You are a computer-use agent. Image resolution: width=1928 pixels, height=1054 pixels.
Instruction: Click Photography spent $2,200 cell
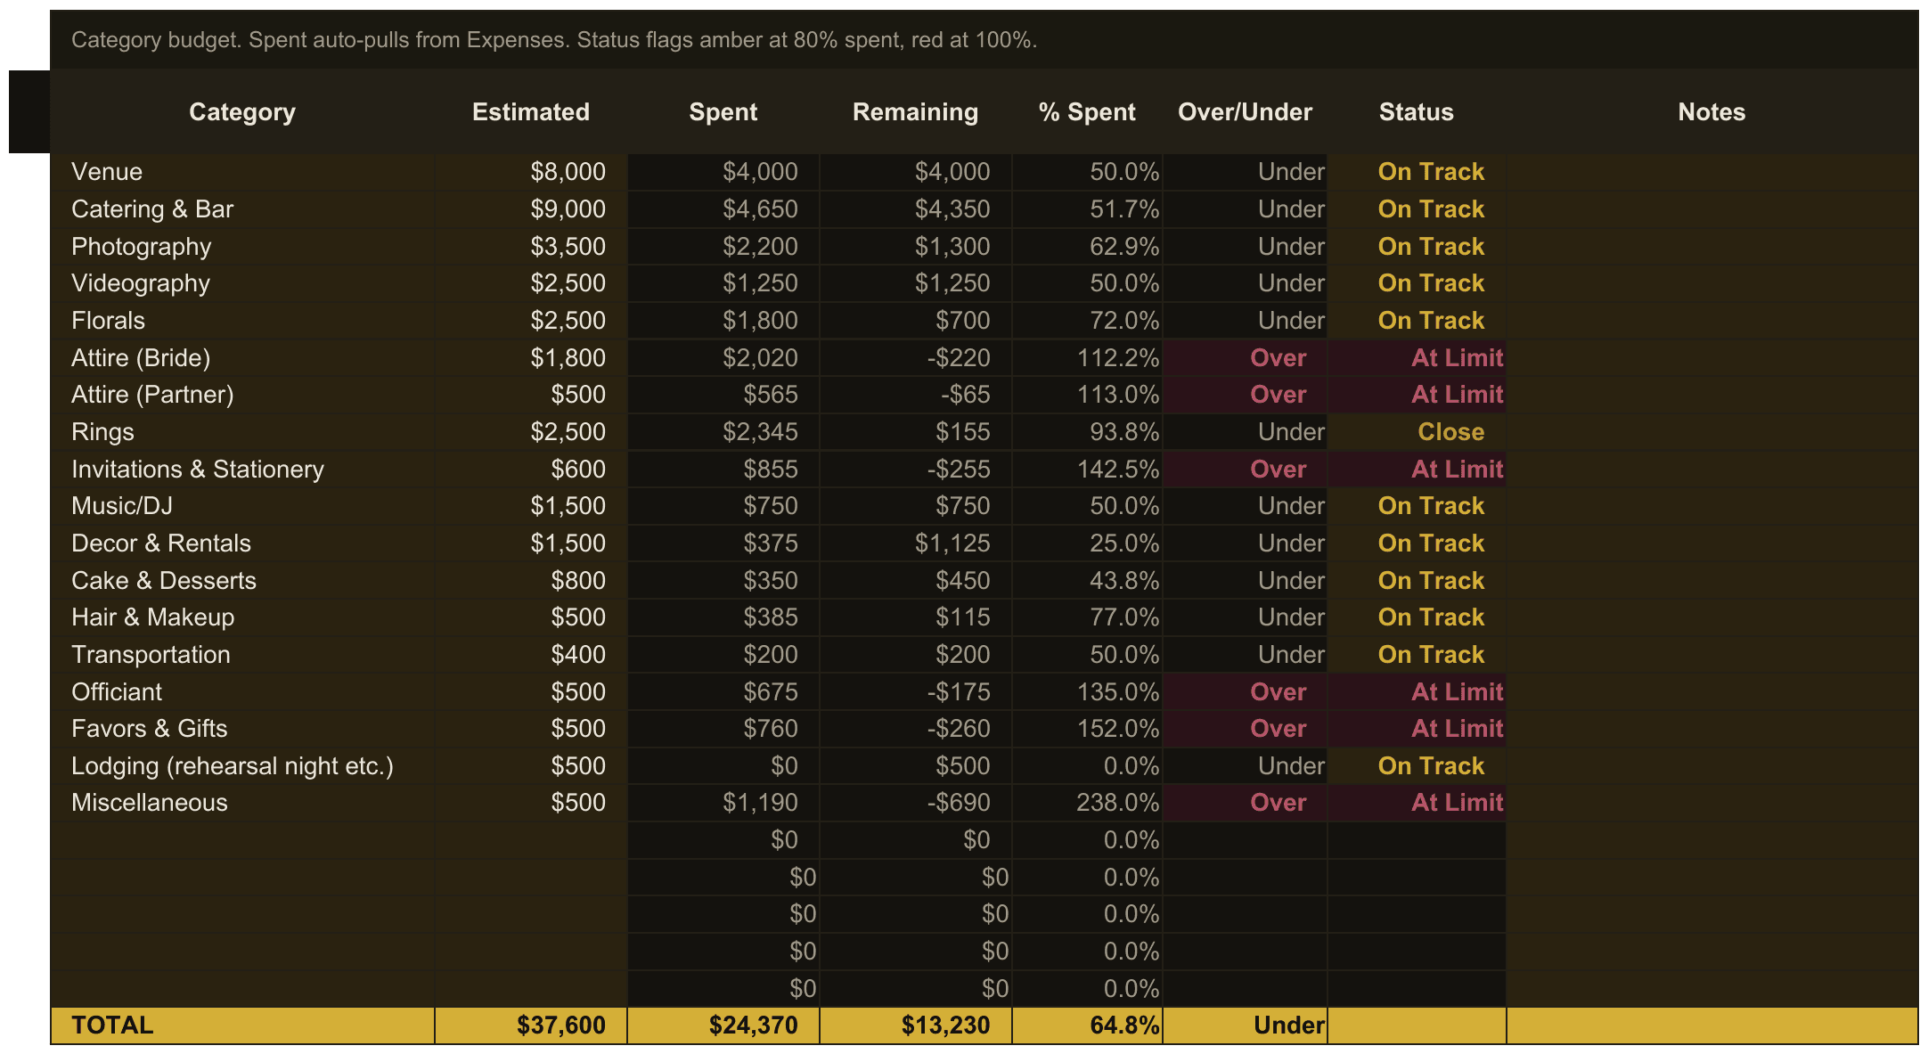723,247
